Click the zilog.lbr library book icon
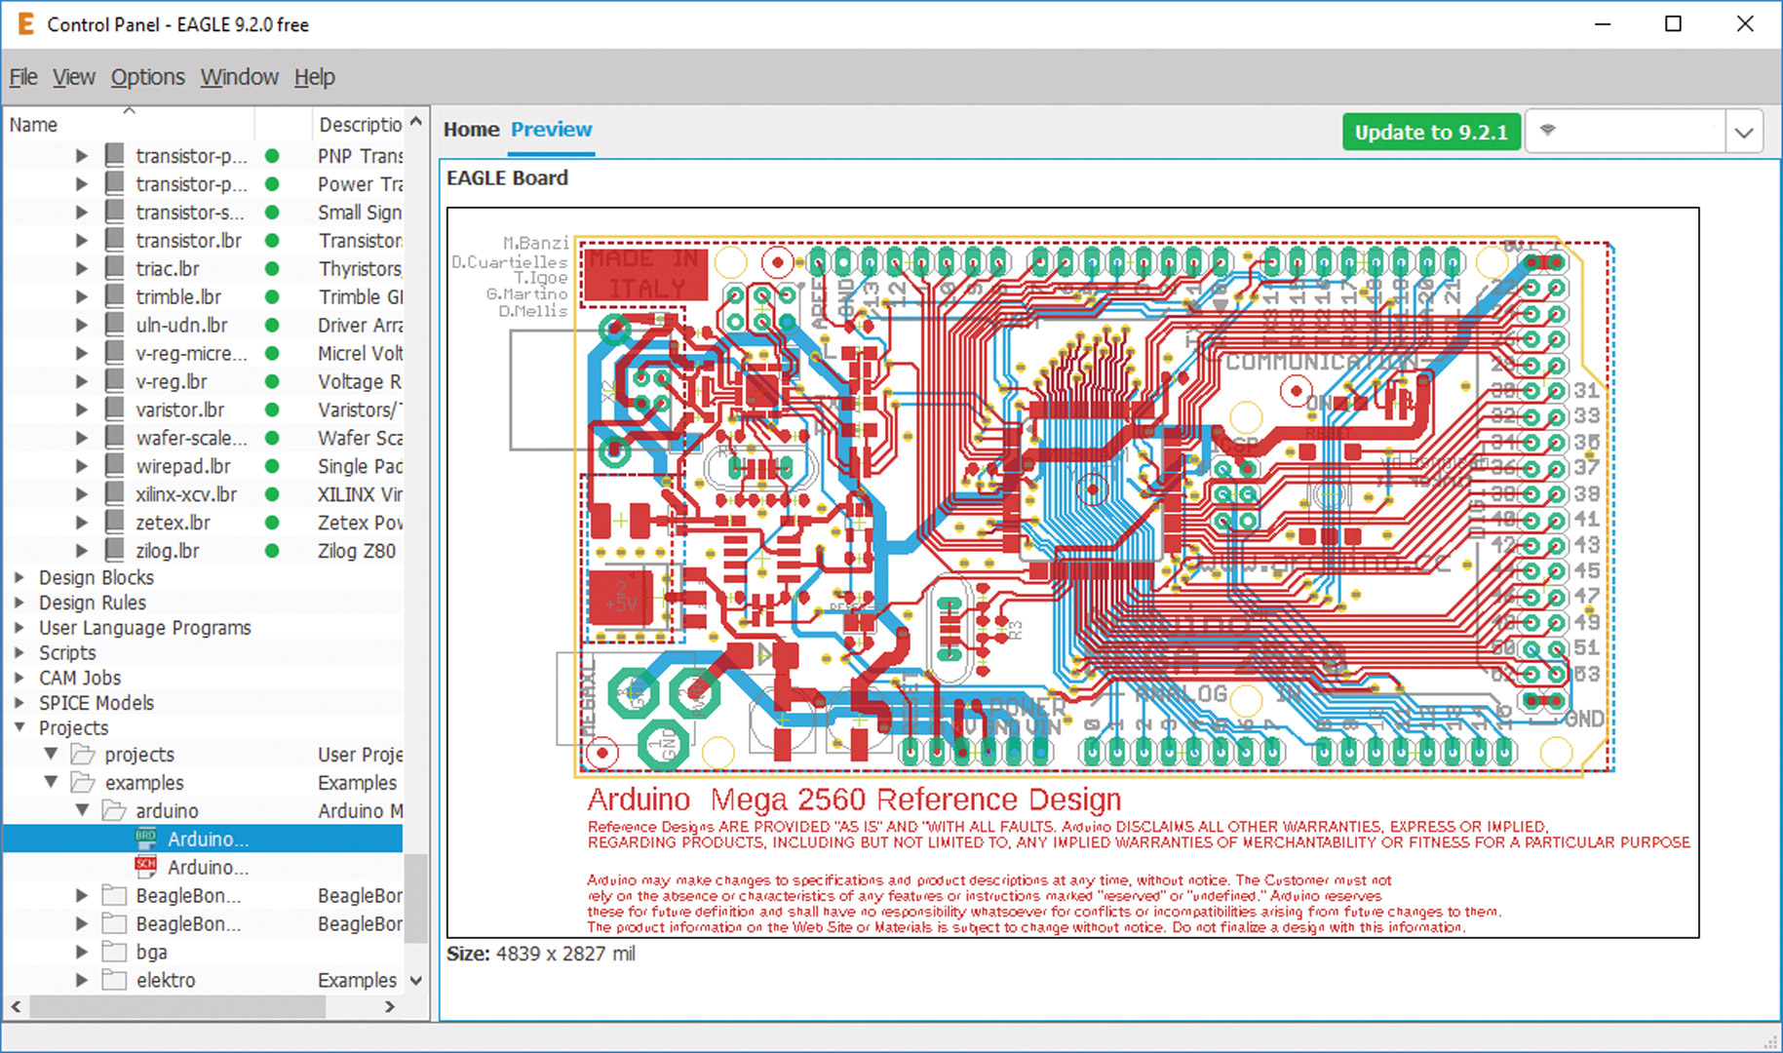Viewport: 1783px width, 1053px height. pyautogui.click(x=114, y=551)
